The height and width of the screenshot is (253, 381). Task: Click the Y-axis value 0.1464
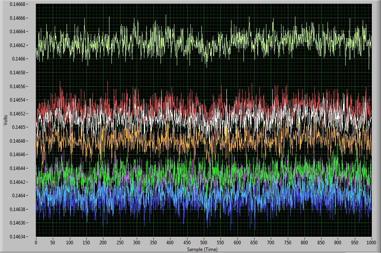pyautogui.click(x=19, y=196)
